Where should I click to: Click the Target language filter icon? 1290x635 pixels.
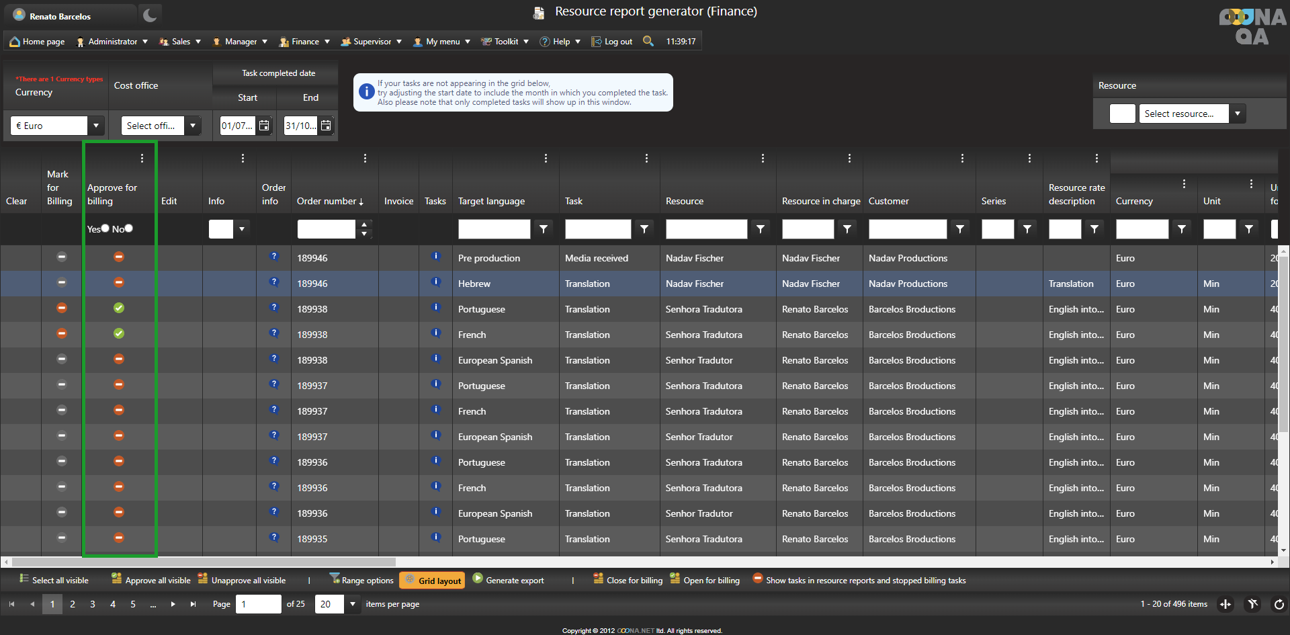[544, 229]
